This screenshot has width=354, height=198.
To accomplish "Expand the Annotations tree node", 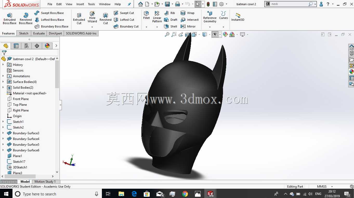I will point(3,76).
